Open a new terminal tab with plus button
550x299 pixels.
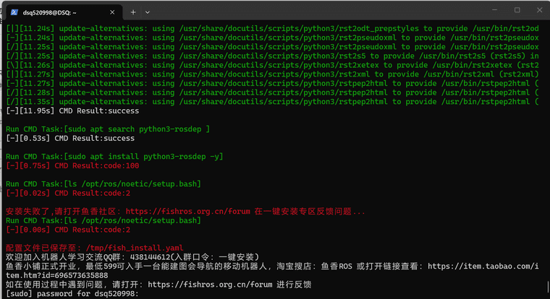[x=133, y=12]
